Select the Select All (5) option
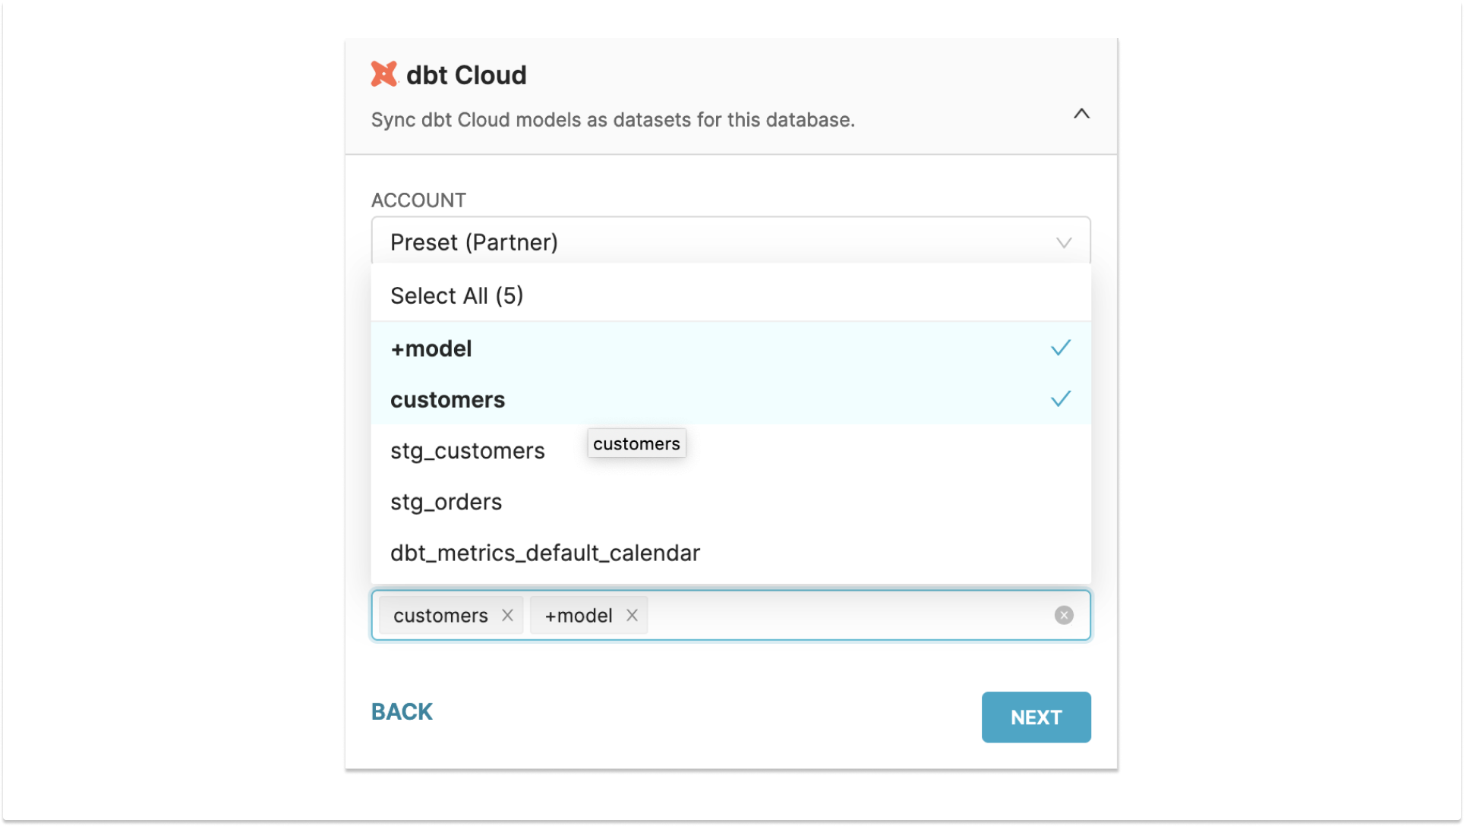This screenshot has height=826, width=1464. (456, 295)
